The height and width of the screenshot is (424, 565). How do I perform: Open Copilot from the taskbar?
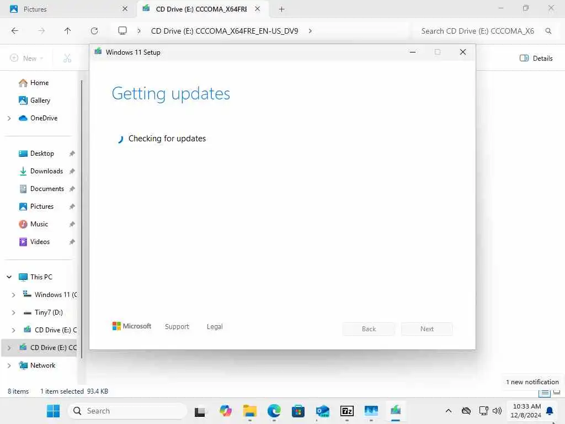pos(226,411)
